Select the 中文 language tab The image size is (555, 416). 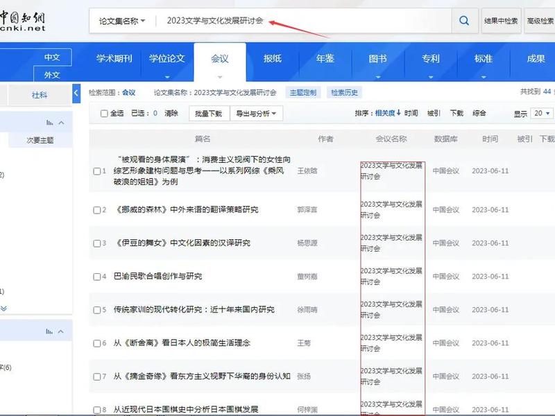tap(52, 58)
